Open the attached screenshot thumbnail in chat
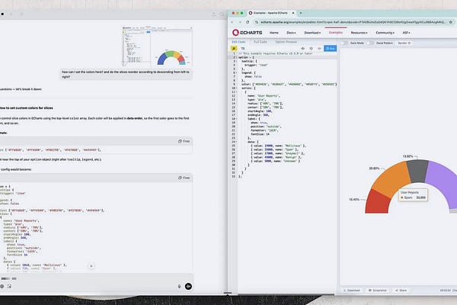This screenshot has height=305, width=457. click(158, 47)
